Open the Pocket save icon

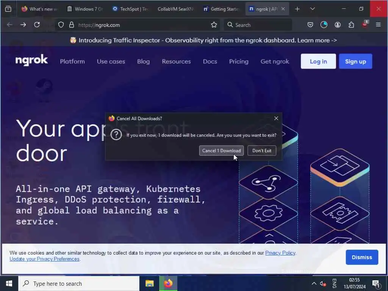click(310, 25)
